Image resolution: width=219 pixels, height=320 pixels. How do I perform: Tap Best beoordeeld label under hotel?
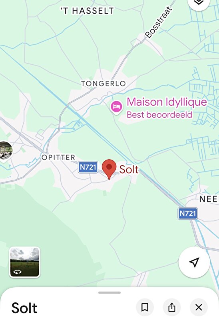(159, 115)
